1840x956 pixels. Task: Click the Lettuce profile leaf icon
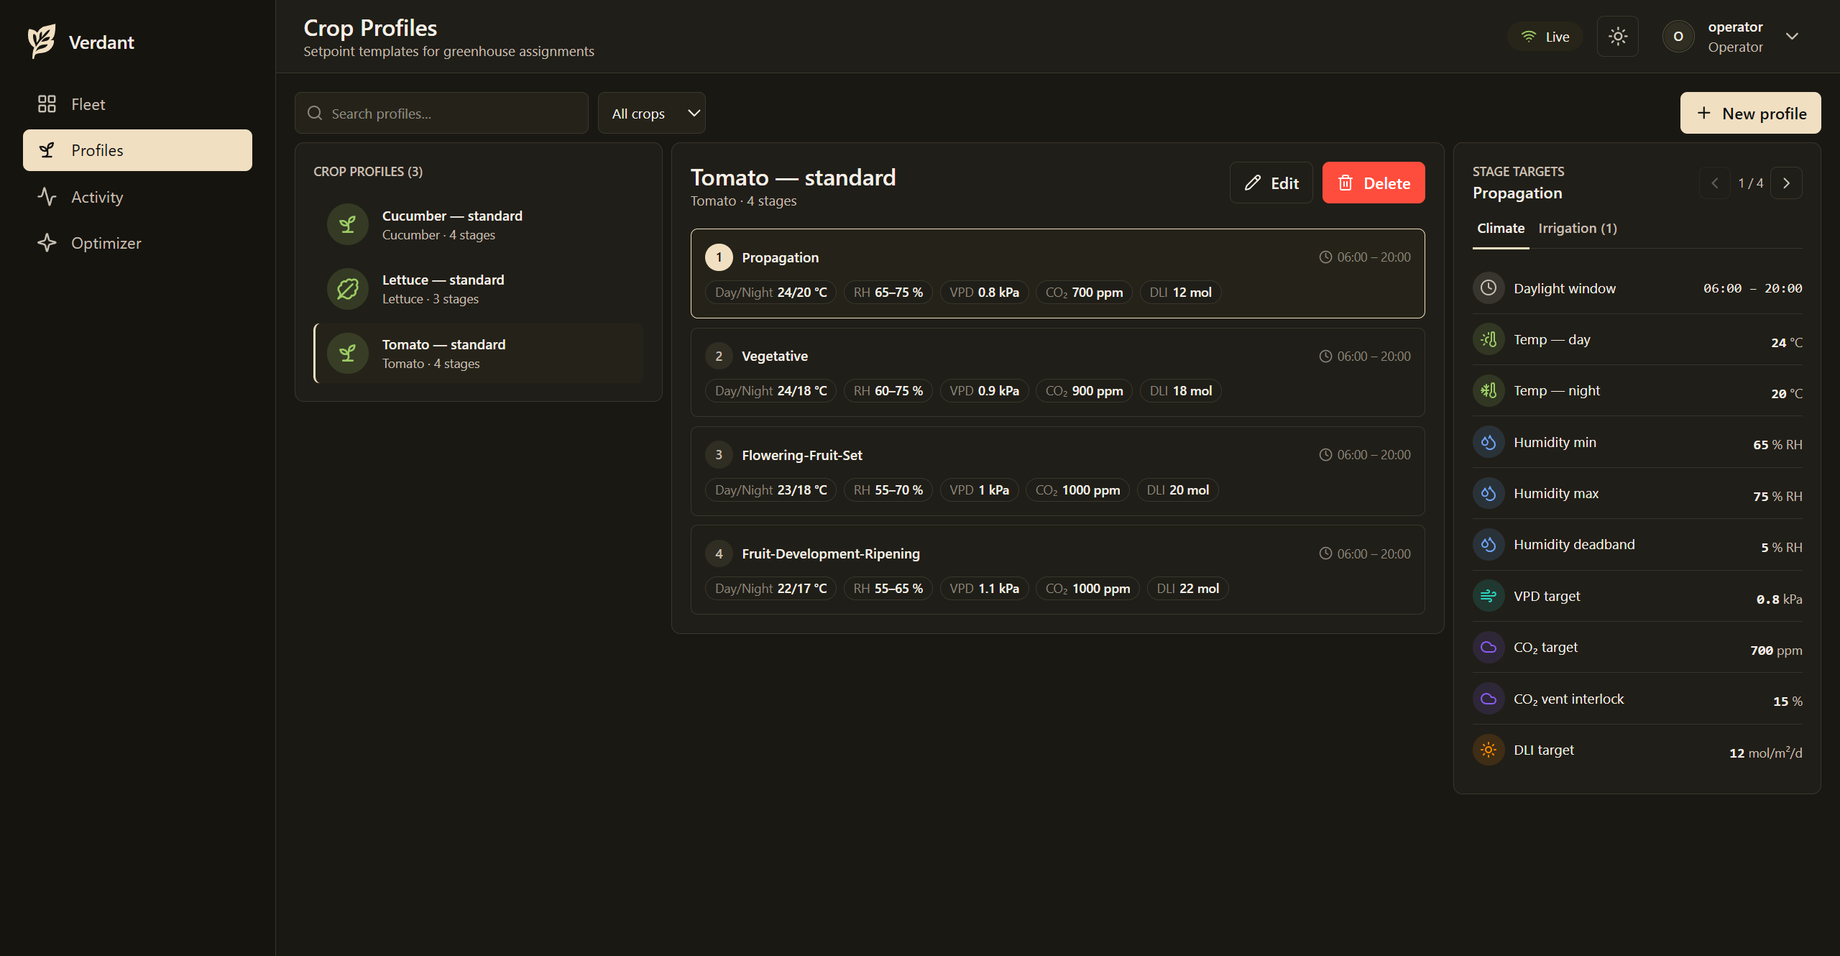pos(348,289)
